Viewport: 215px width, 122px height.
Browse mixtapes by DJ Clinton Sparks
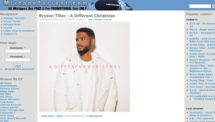click(x=9, y=108)
